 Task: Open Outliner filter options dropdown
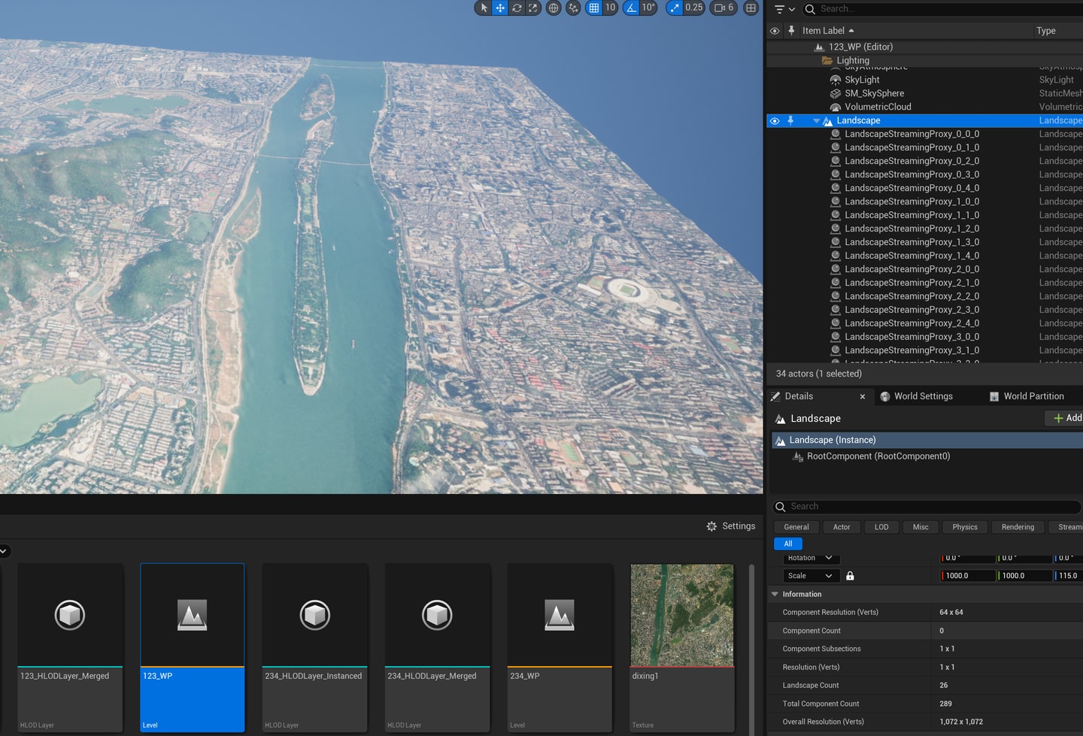click(784, 9)
